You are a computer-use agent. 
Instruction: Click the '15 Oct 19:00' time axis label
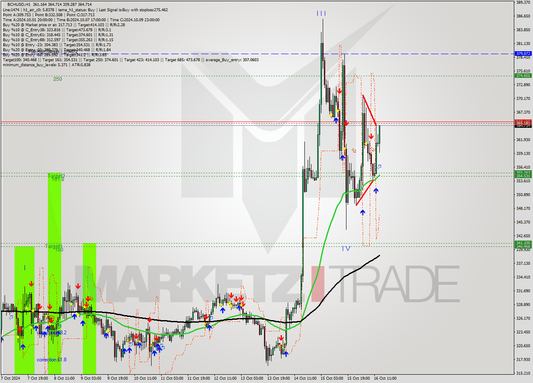pos(358,378)
